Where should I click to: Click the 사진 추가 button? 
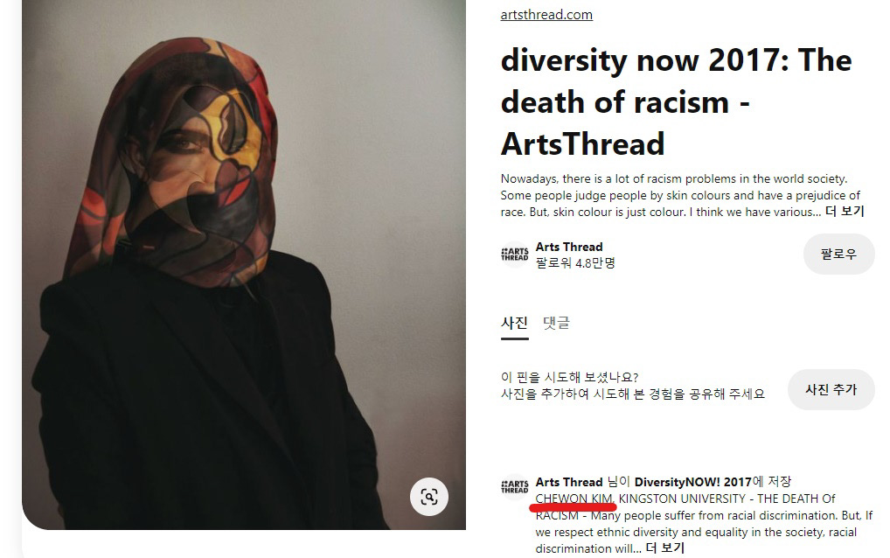[831, 389]
